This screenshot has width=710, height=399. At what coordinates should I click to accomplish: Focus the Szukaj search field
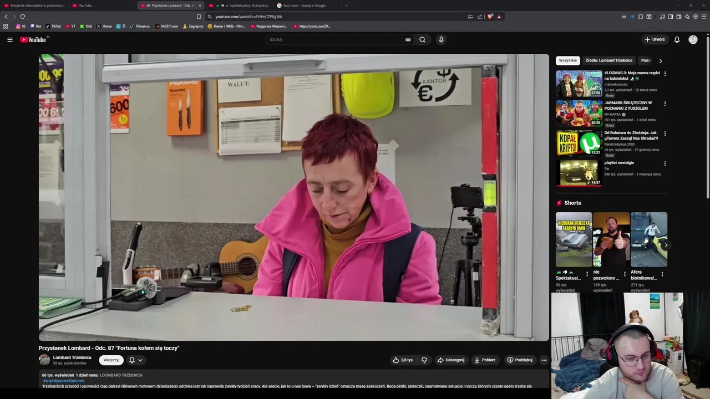(336, 39)
